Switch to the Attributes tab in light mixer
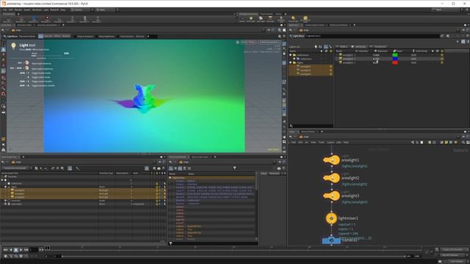 359,47
